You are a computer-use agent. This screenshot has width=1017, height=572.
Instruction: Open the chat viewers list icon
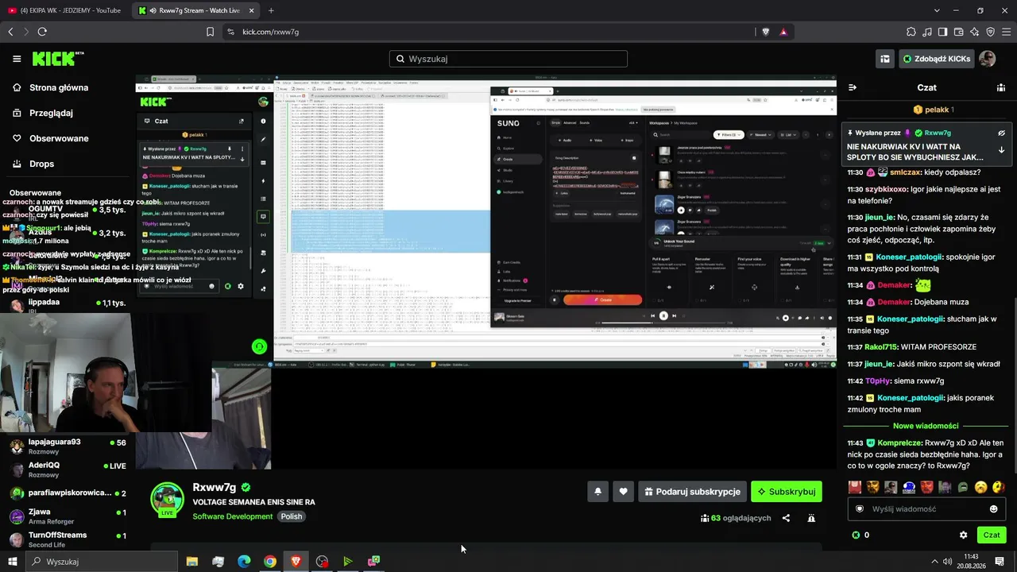click(x=1001, y=87)
